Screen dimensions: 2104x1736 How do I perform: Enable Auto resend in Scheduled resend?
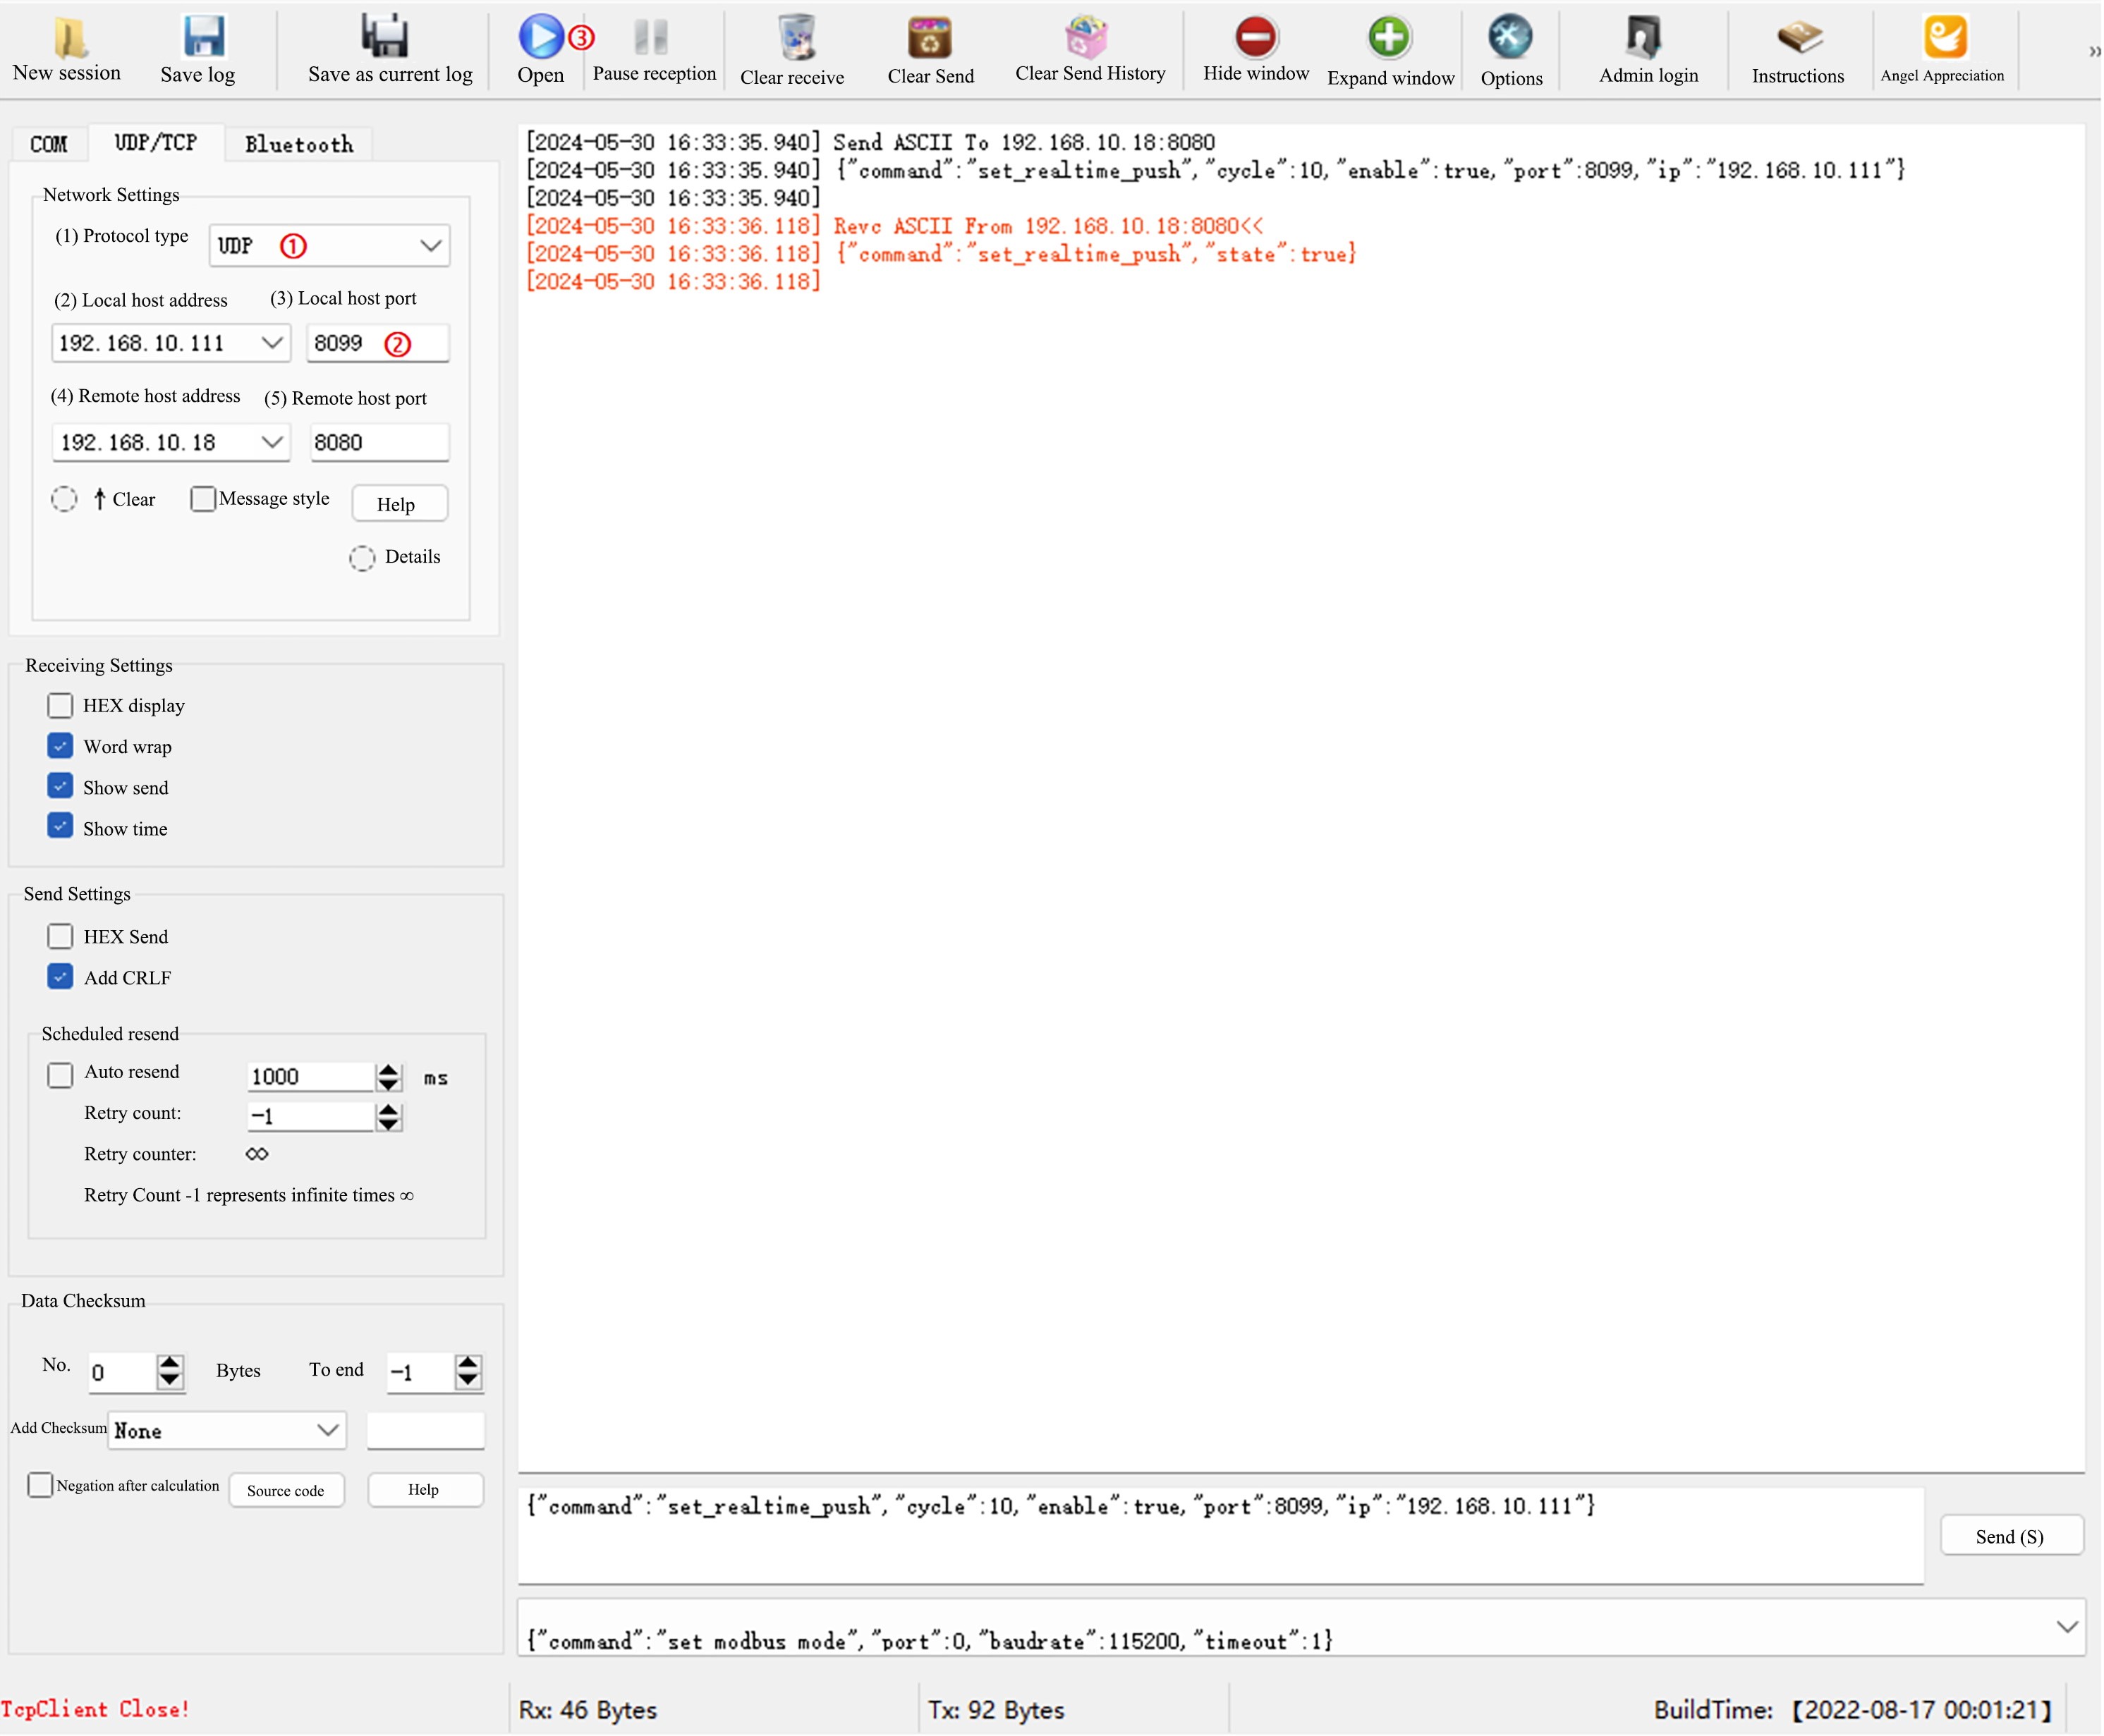[x=60, y=1074]
